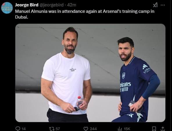The image size is (172, 131).
Task: Click the 57 reposts count
Action: point(58,129)
